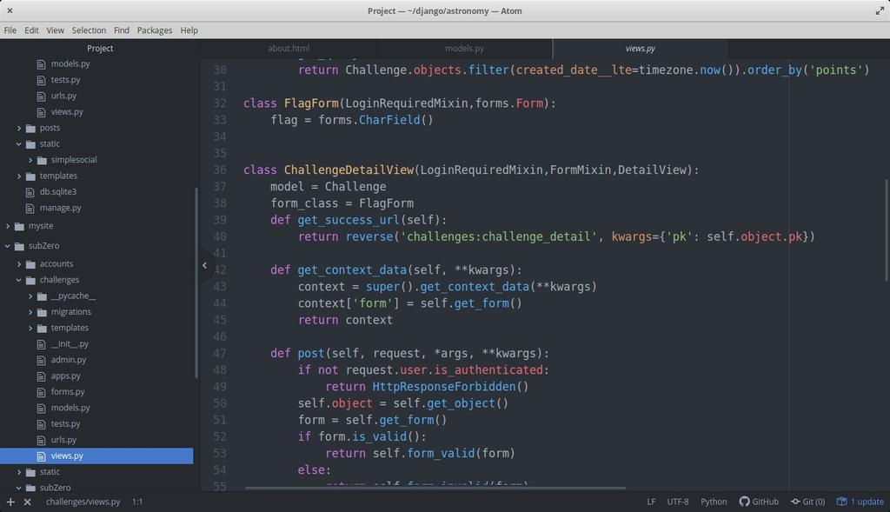The width and height of the screenshot is (890, 512).
Task: Close the Atom window with the X
Action: pyautogui.click(x=10, y=10)
